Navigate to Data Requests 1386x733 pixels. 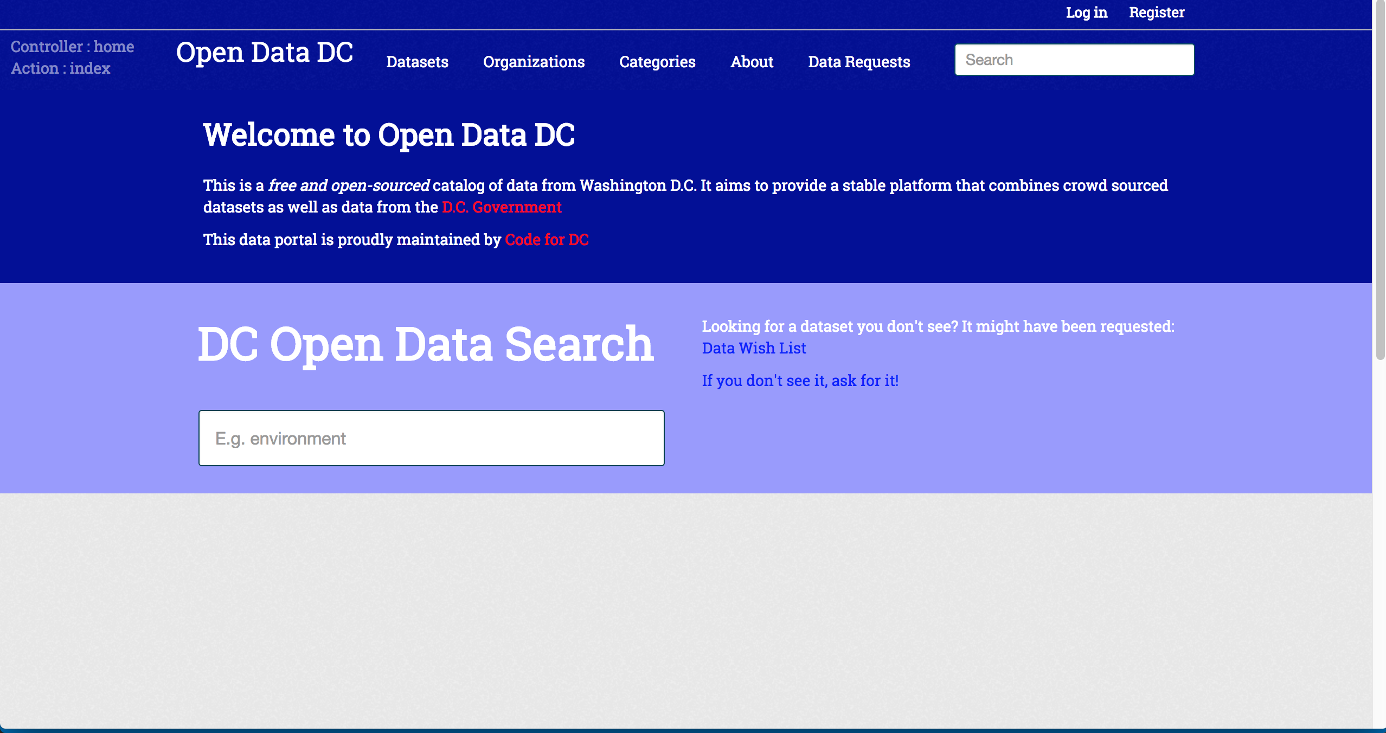(859, 62)
